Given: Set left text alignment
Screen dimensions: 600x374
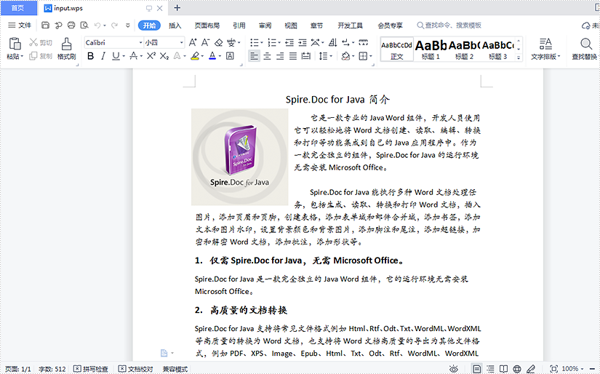Looking at the screenshot, I should pyautogui.click(x=254, y=56).
